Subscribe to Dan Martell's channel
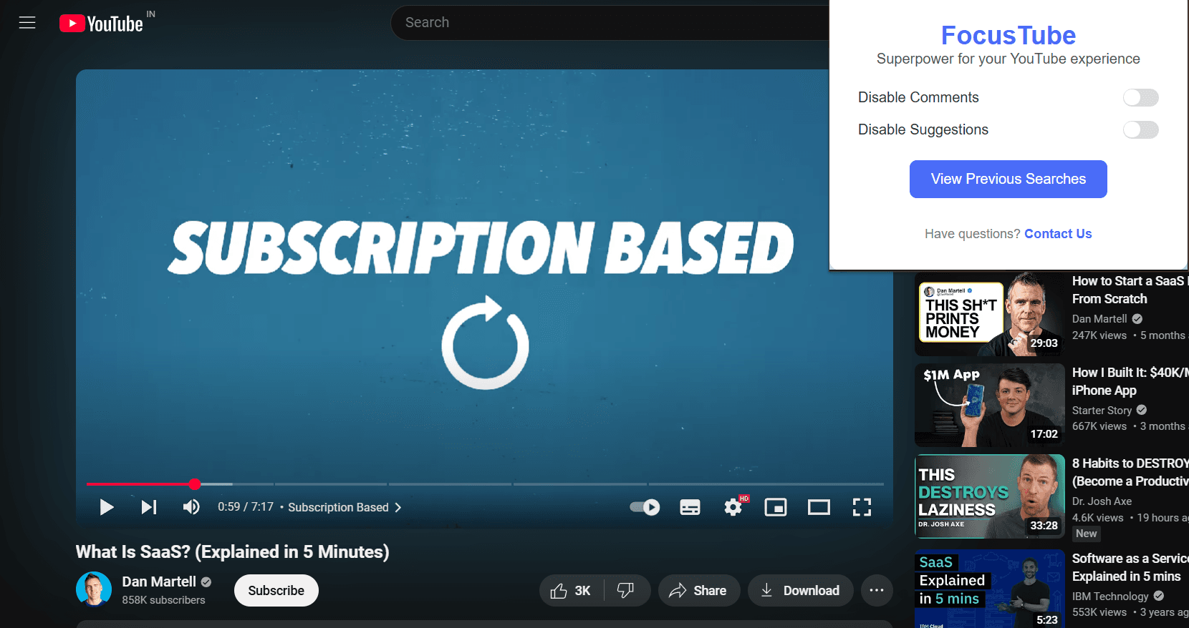Viewport: 1189px width, 628px height. (276, 590)
